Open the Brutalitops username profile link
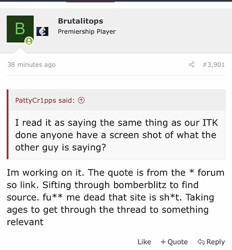Screen dimensions: 232x250 (80, 21)
